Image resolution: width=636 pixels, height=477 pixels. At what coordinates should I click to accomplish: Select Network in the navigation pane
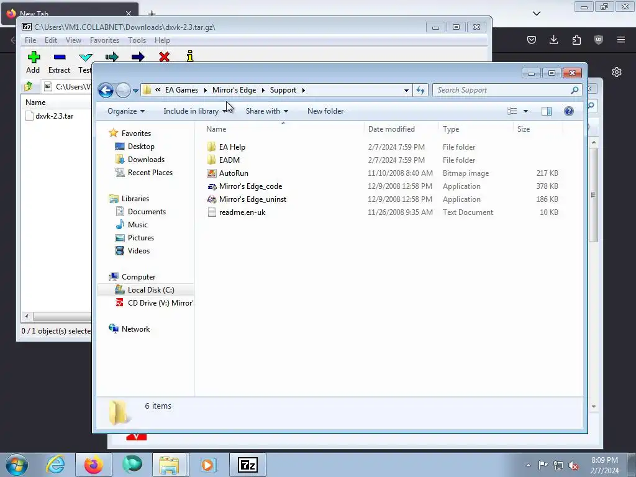tap(129, 329)
